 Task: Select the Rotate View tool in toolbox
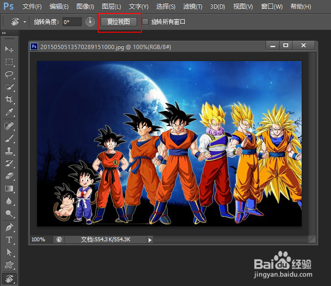(9, 279)
